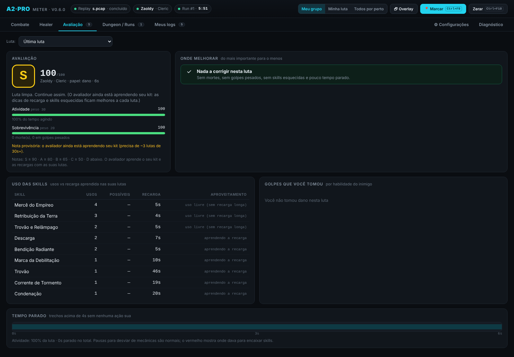Open Configurações settings
Screen dimensions: 514x357
(451, 24)
